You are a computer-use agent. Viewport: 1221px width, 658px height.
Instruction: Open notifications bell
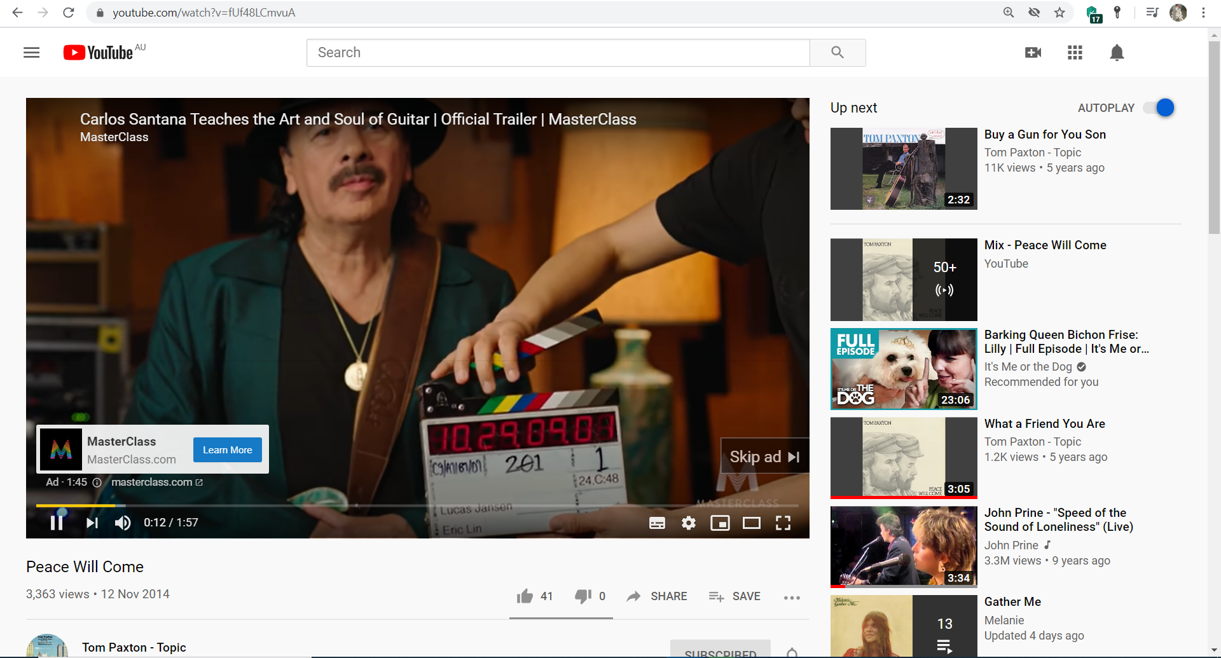1117,53
